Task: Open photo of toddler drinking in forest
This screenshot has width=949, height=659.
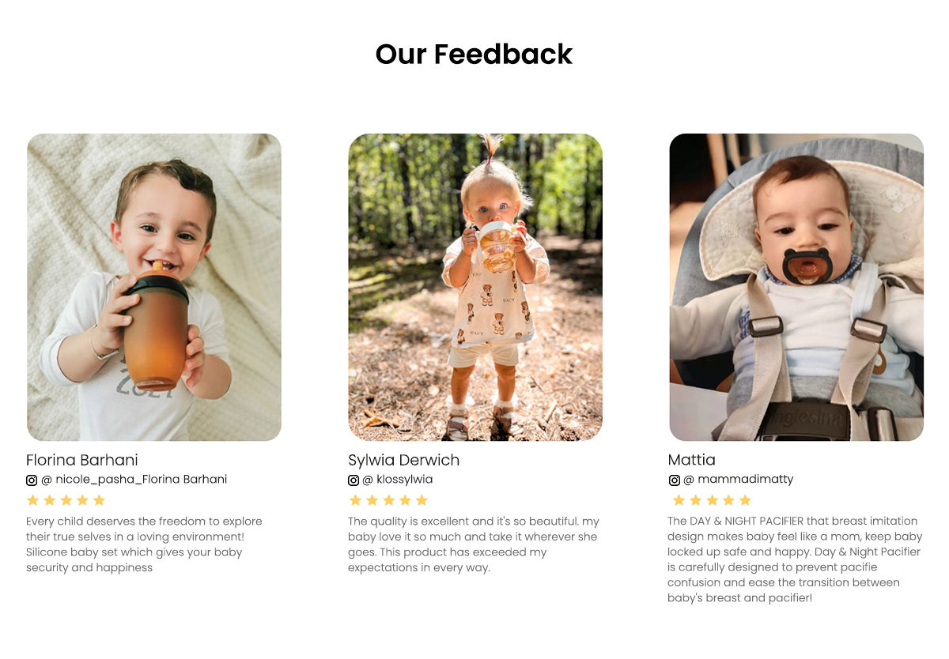Action: coord(475,287)
